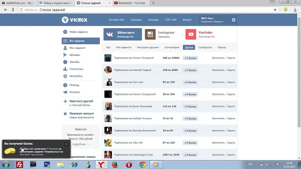The height and width of the screenshot is (169, 301).
Task: Open Онлайн бот in the top navigation
Action: (117, 20)
